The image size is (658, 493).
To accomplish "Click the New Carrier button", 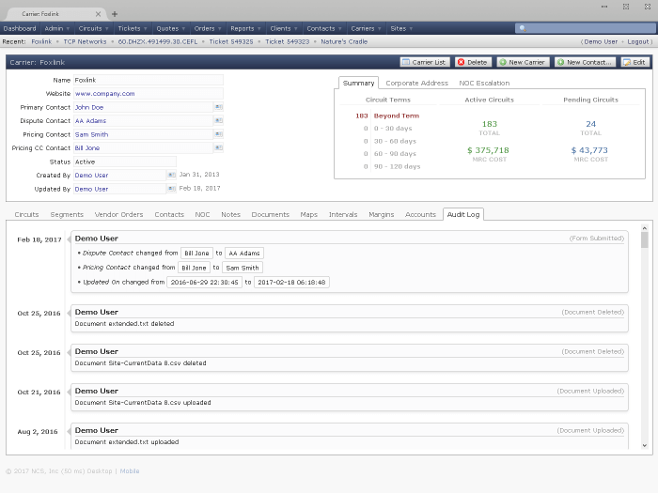I will coord(523,62).
